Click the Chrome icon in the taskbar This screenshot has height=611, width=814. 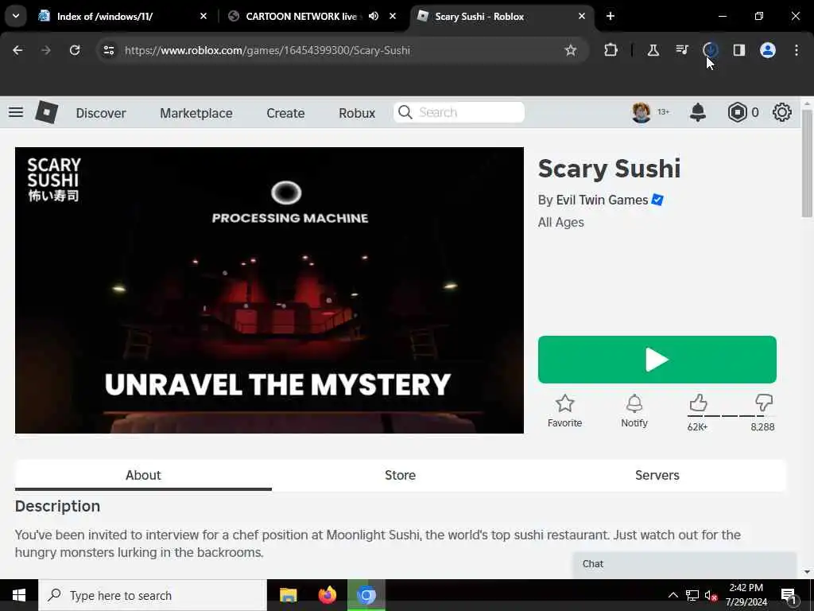pos(366,595)
